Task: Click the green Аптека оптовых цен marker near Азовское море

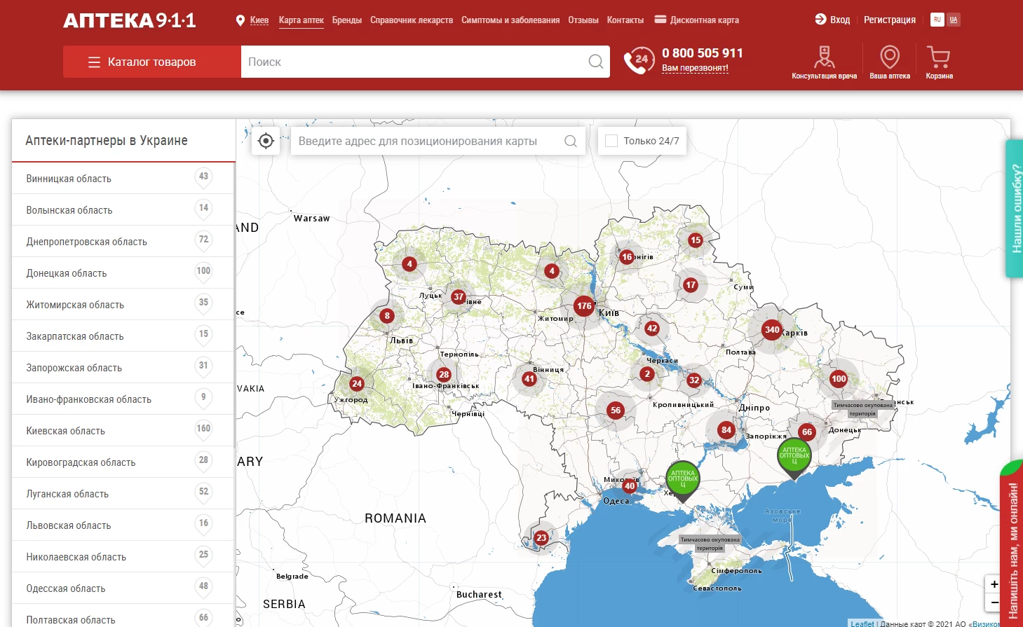Action: (x=794, y=457)
